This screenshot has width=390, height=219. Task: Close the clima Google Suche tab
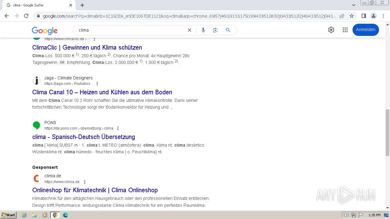click(x=71, y=5)
